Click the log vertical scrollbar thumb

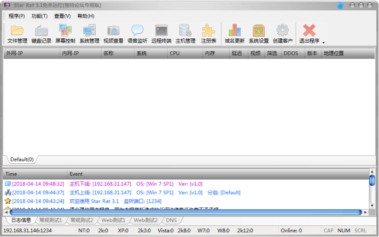tap(372, 180)
